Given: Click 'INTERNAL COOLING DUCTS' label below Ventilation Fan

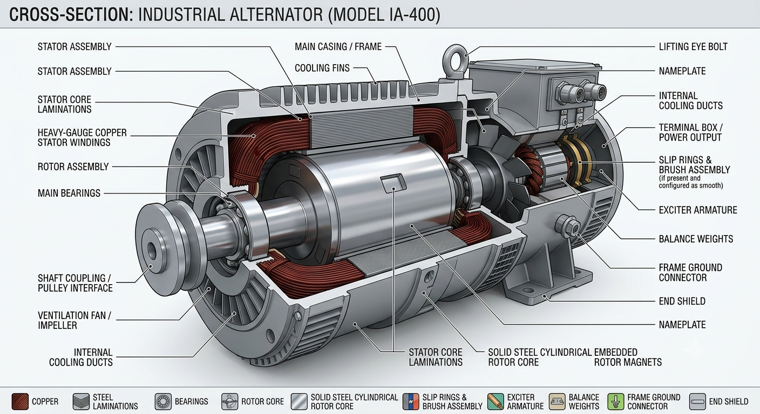Looking at the screenshot, I should (81, 357).
